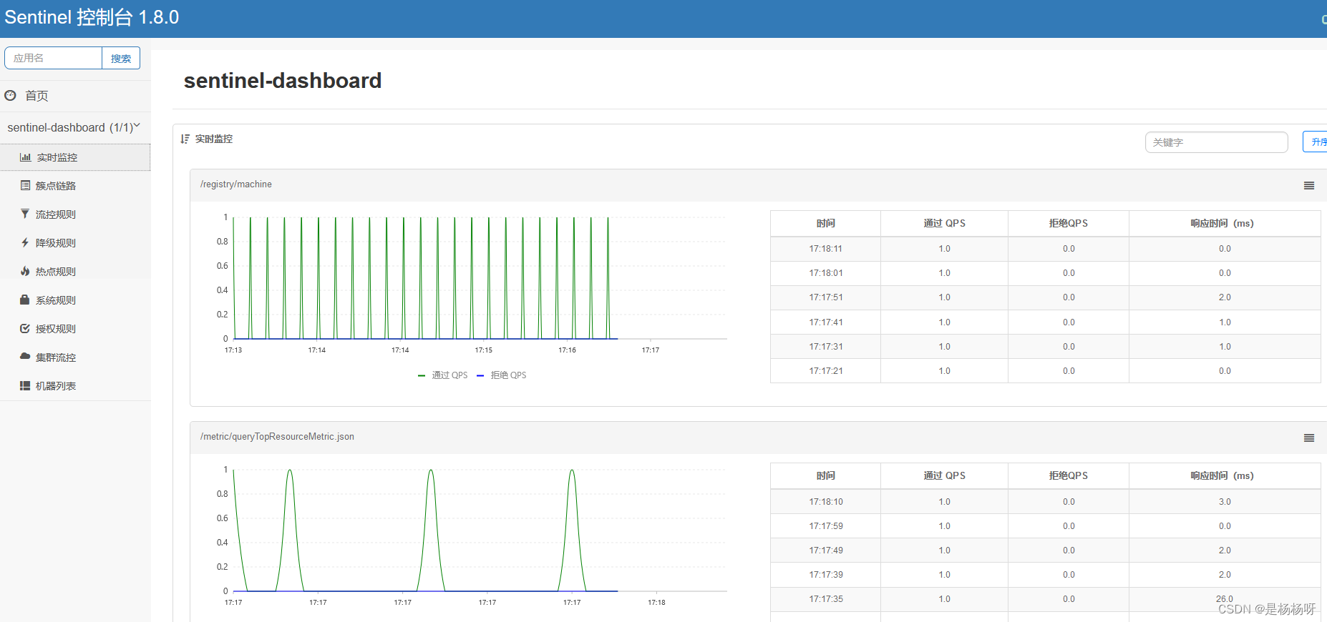This screenshot has height=622, width=1327.
Task: Click the 首页 home clock icon
Action: click(x=10, y=95)
